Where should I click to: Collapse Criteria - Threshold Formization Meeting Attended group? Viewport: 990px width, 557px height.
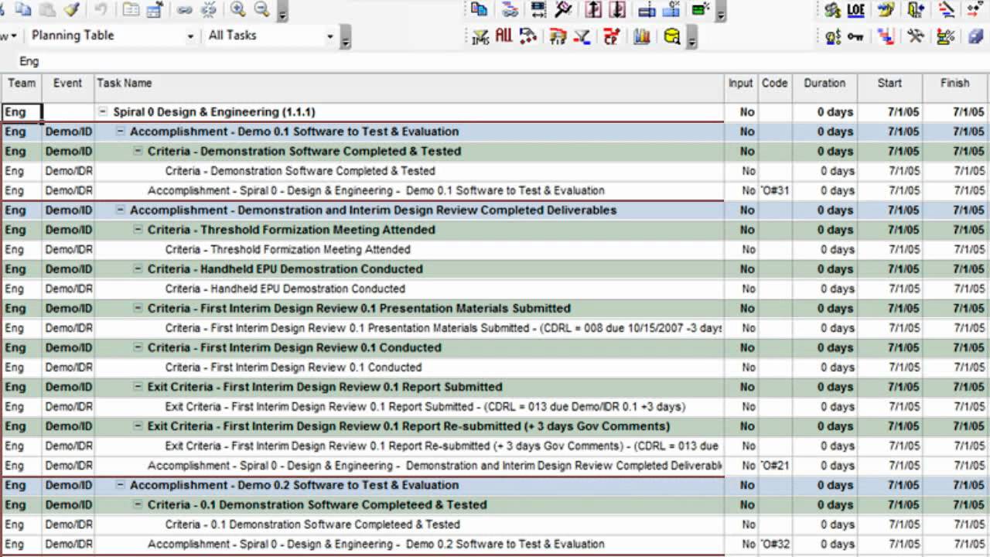138,230
